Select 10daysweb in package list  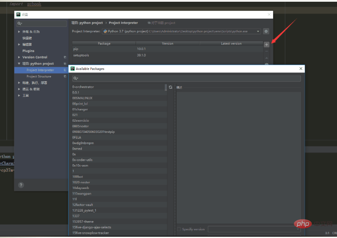point(119,188)
